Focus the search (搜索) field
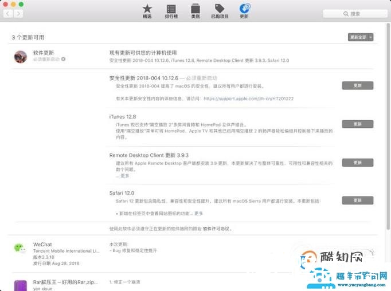 tap(355, 14)
